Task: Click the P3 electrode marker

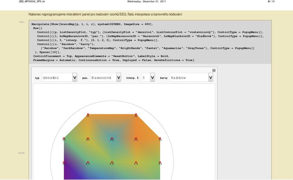Action: pos(88,138)
